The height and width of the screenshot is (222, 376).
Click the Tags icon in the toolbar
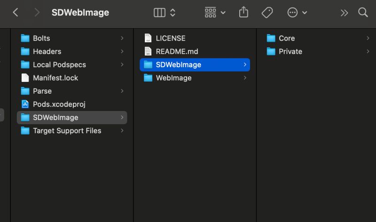(267, 13)
